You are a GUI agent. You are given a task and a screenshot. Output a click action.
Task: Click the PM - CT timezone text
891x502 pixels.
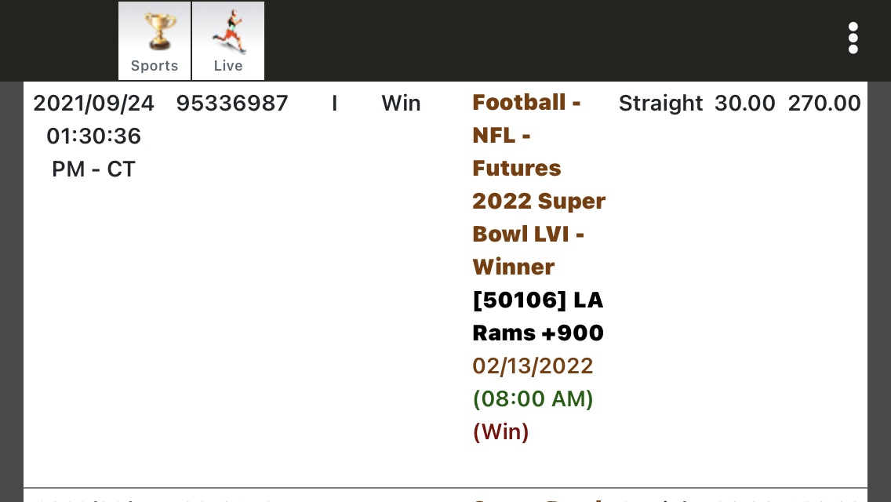pos(93,169)
